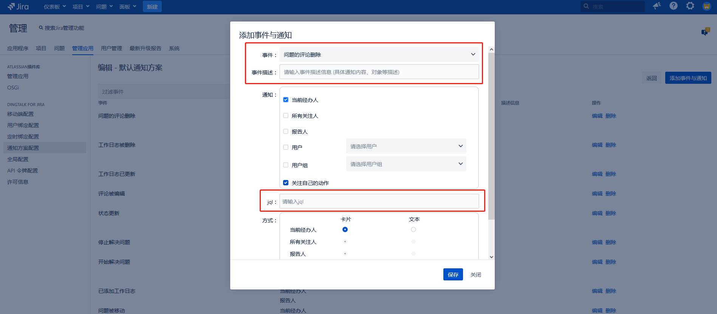Open the settings gear icon

[690, 6]
